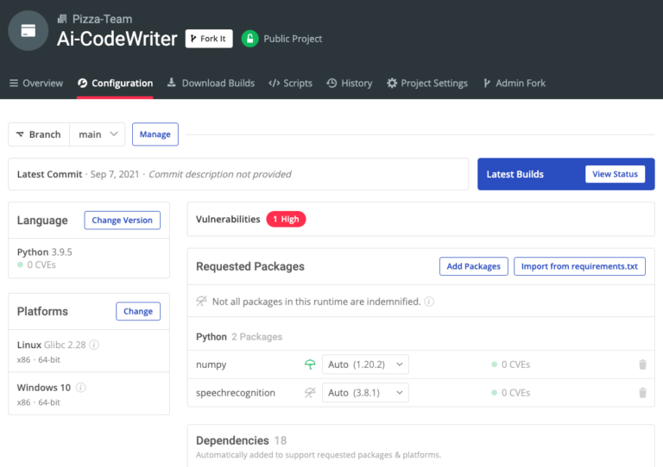The width and height of the screenshot is (663, 467).
Task: Click info icon beside Windows 10
Action: (81, 388)
